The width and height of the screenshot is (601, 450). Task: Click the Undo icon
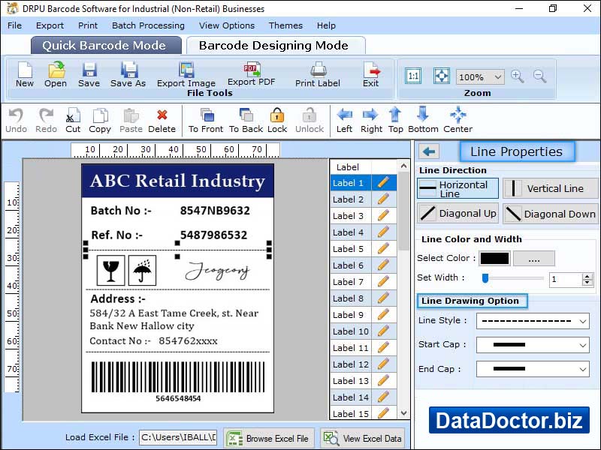(16, 120)
